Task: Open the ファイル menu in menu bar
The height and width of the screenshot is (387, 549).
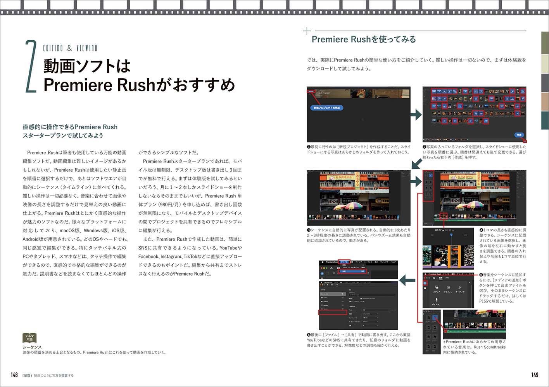Action: (344, 262)
